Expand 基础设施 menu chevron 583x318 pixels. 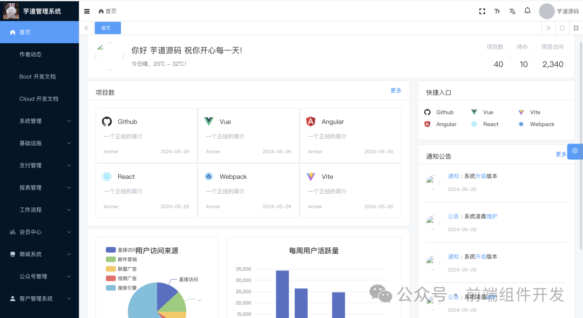(69, 143)
